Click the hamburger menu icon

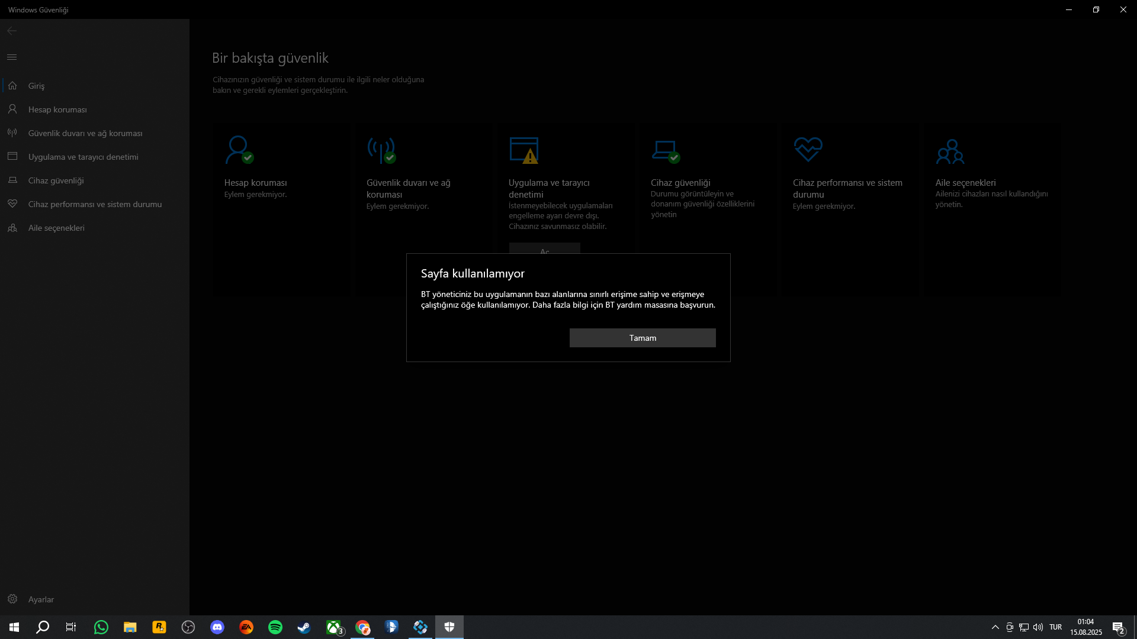click(x=12, y=57)
